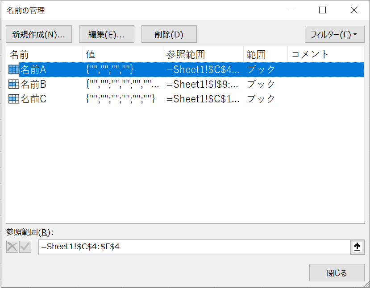Click the collapse dialog arrow icon
Image resolution: width=370 pixels, height=288 pixels.
click(x=357, y=247)
